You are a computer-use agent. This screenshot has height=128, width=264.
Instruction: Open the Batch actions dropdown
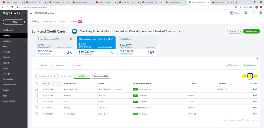47,76
